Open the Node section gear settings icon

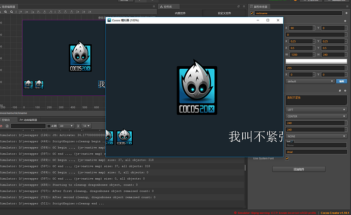click(x=345, y=21)
